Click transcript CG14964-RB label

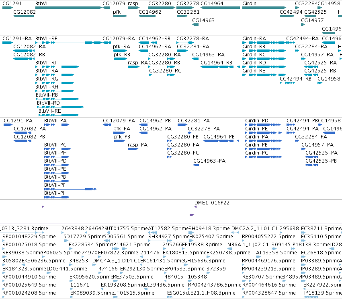(x=216, y=62)
